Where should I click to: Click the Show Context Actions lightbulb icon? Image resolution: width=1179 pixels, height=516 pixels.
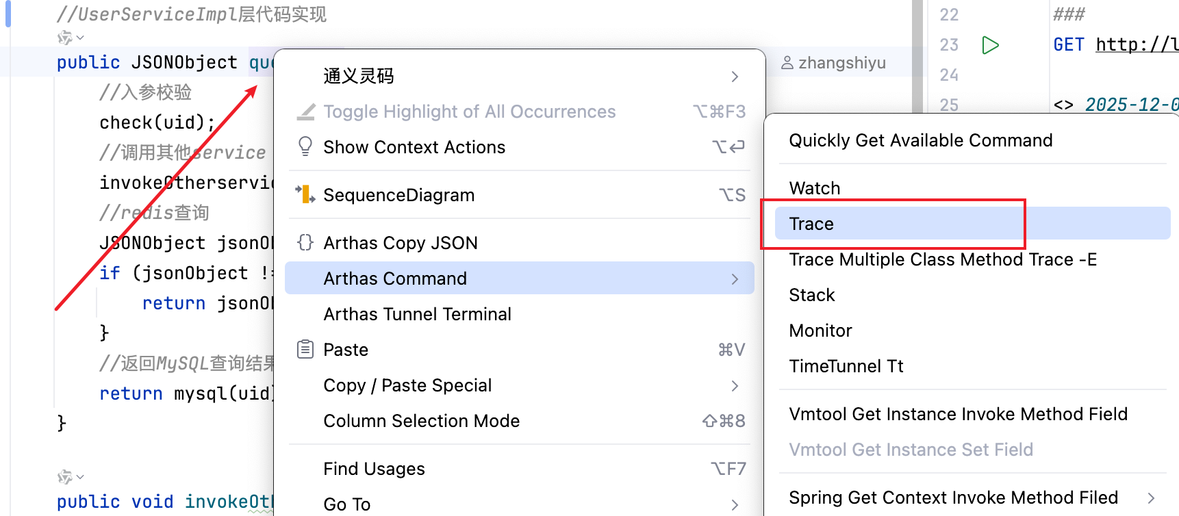coord(305,146)
